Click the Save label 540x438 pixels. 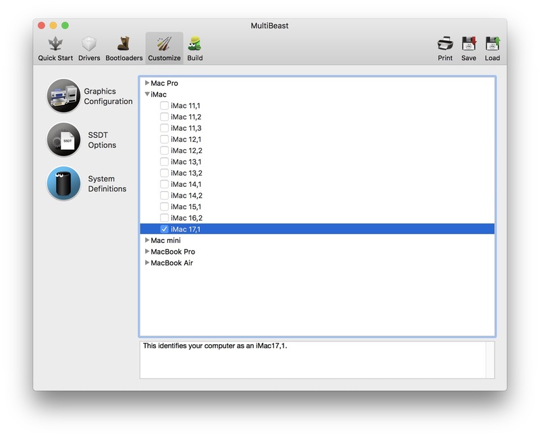pyautogui.click(x=468, y=58)
